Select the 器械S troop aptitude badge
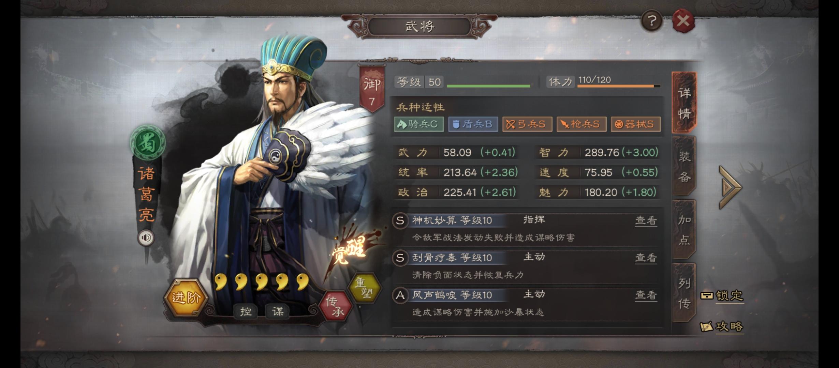 pyautogui.click(x=636, y=124)
